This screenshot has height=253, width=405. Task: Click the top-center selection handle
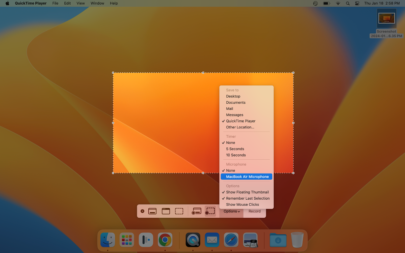(203, 73)
